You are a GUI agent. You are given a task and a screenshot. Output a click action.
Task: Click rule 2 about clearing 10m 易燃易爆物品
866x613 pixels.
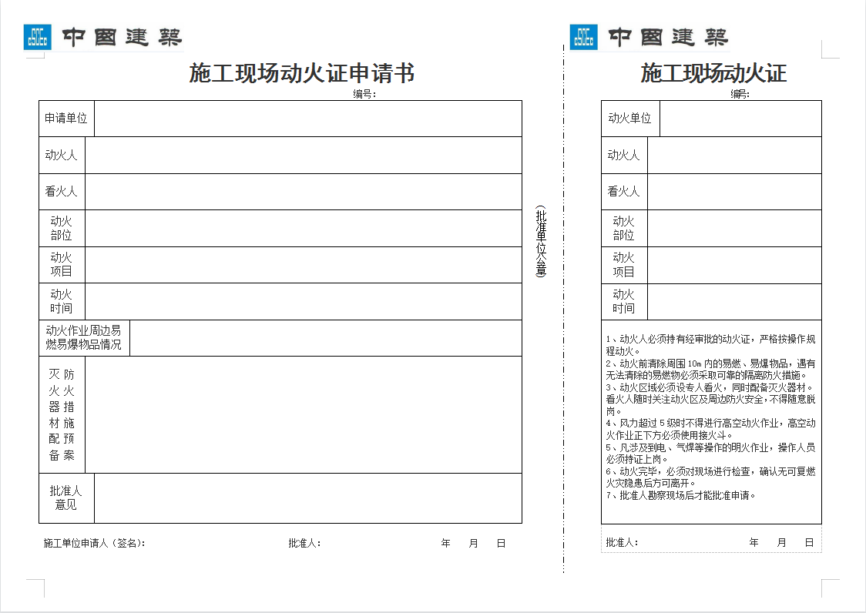click(711, 370)
